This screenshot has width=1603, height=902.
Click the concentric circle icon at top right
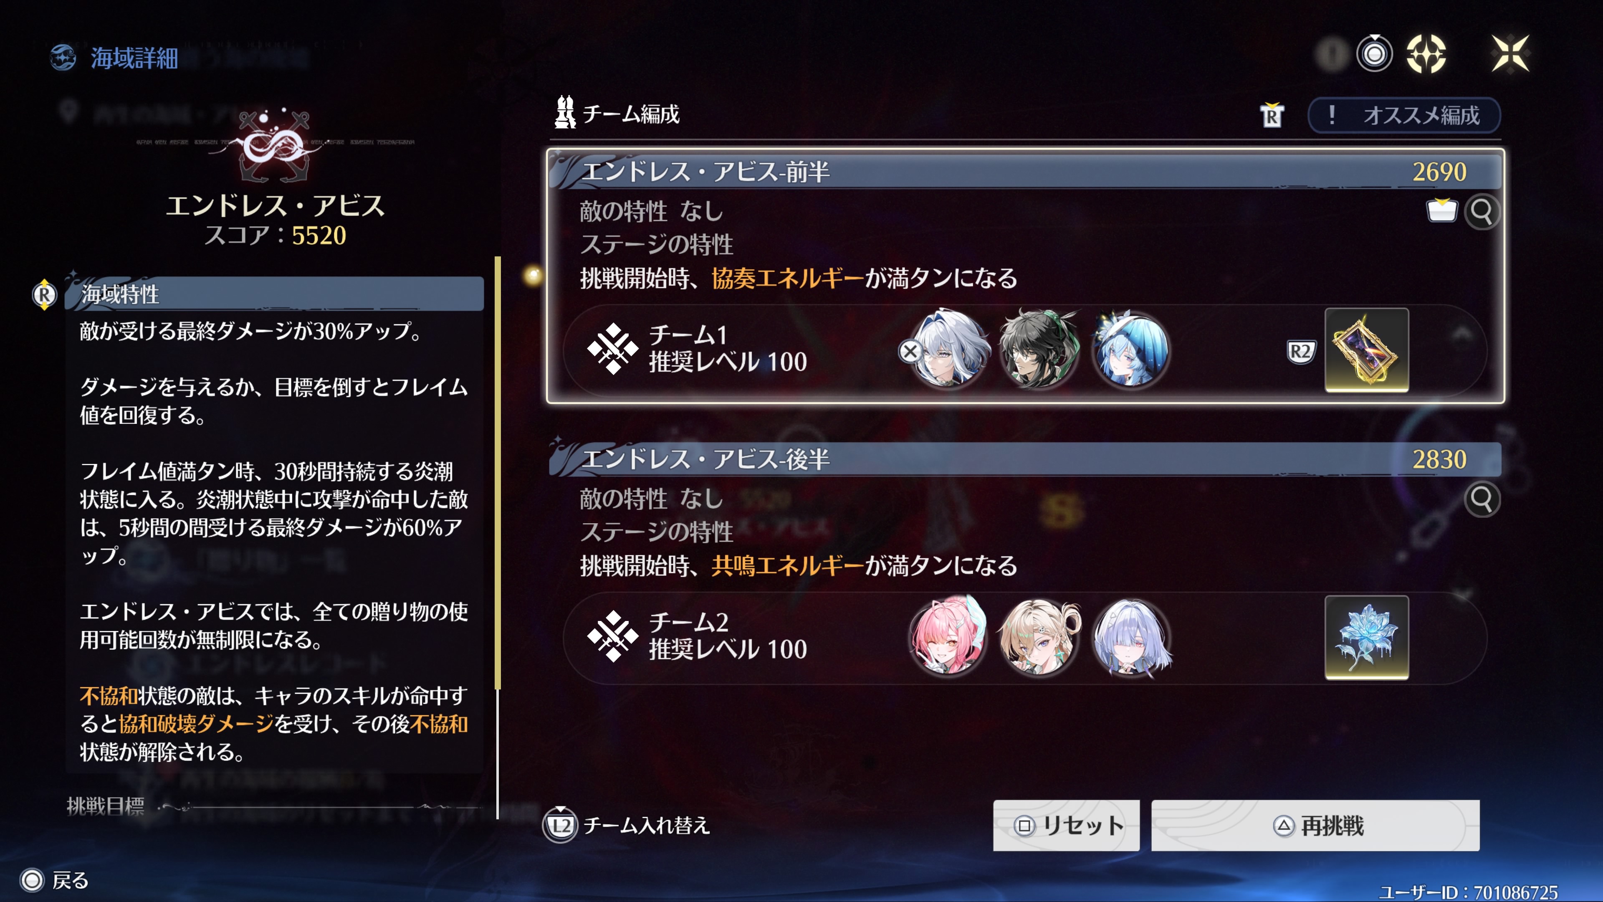point(1374,54)
